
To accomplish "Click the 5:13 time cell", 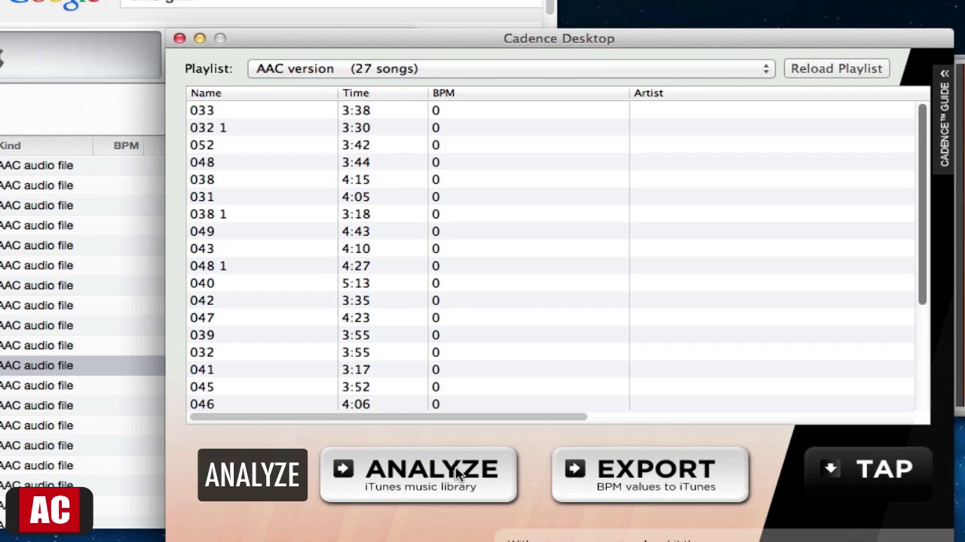I will point(356,283).
